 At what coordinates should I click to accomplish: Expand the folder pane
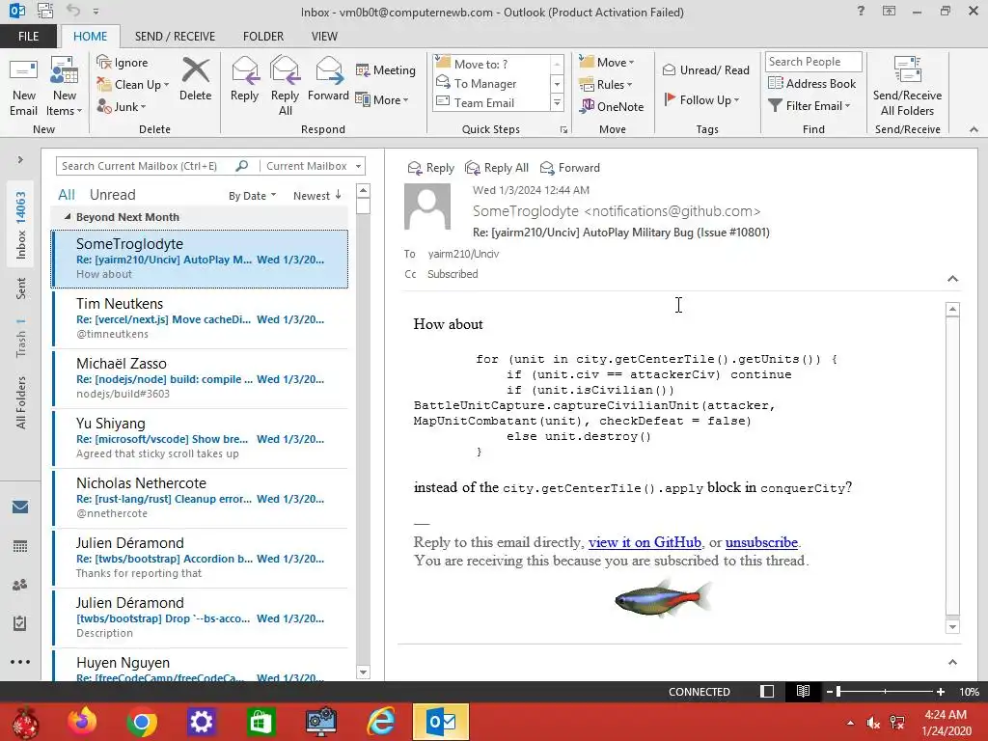[x=20, y=160]
